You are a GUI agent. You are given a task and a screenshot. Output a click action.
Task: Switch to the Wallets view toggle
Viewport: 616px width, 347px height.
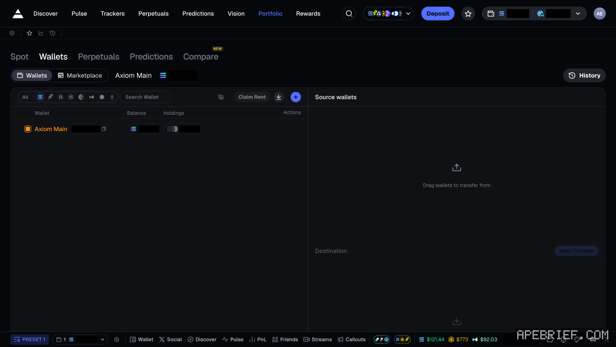[32, 75]
